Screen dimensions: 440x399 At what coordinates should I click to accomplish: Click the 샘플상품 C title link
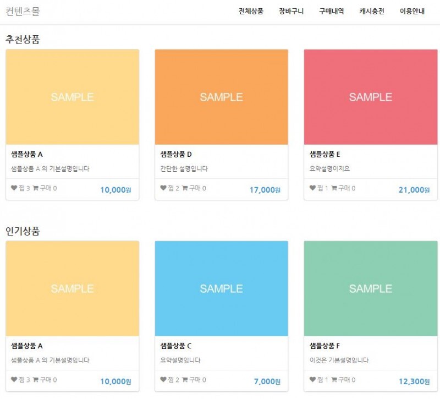pos(175,346)
